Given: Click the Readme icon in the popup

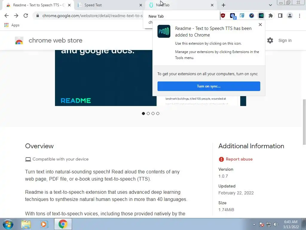Looking at the screenshot, I should click(164, 31).
